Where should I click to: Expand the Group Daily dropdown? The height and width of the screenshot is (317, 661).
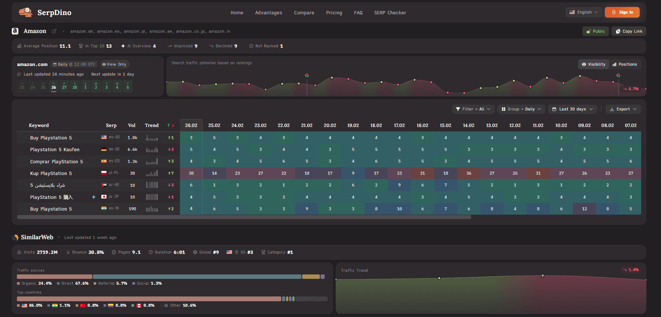pyautogui.click(x=521, y=109)
